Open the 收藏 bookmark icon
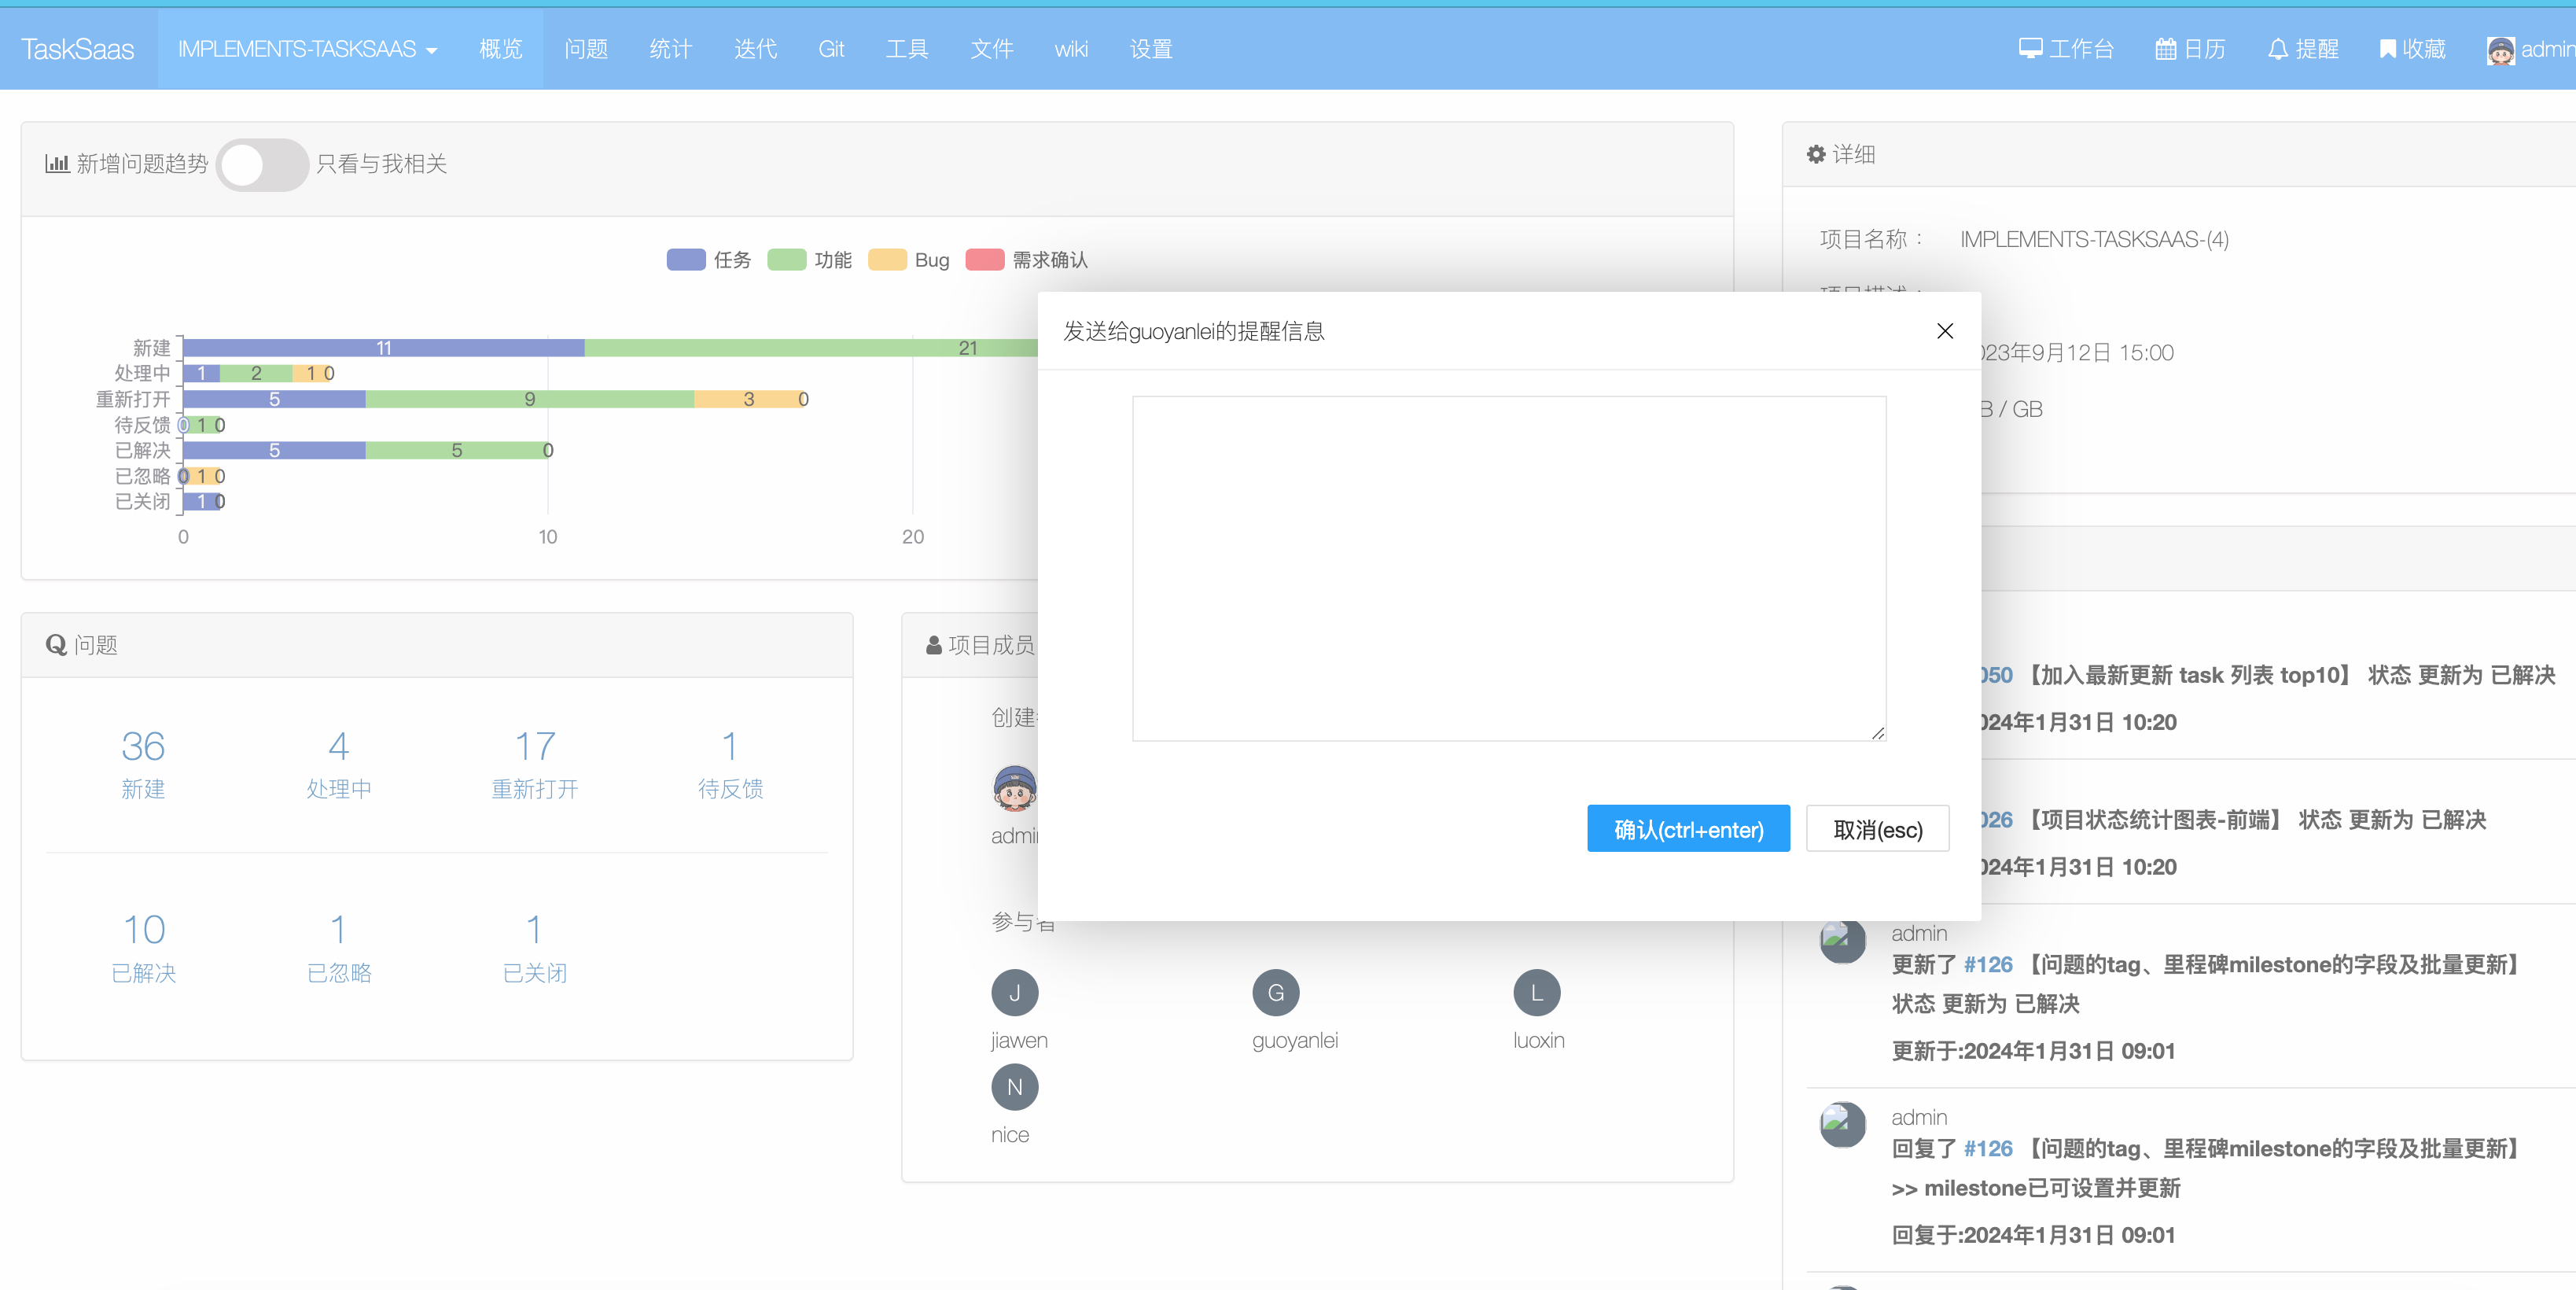Viewport: 2576px width, 1290px height. coord(2387,48)
